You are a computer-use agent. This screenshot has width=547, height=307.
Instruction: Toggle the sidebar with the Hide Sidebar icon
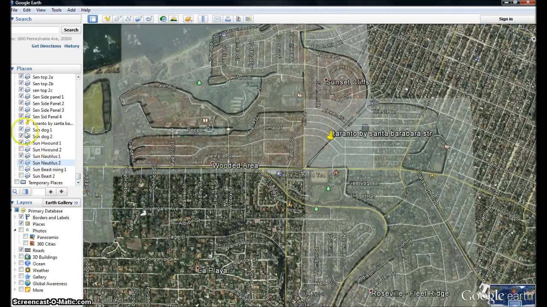pyautogui.click(x=93, y=19)
